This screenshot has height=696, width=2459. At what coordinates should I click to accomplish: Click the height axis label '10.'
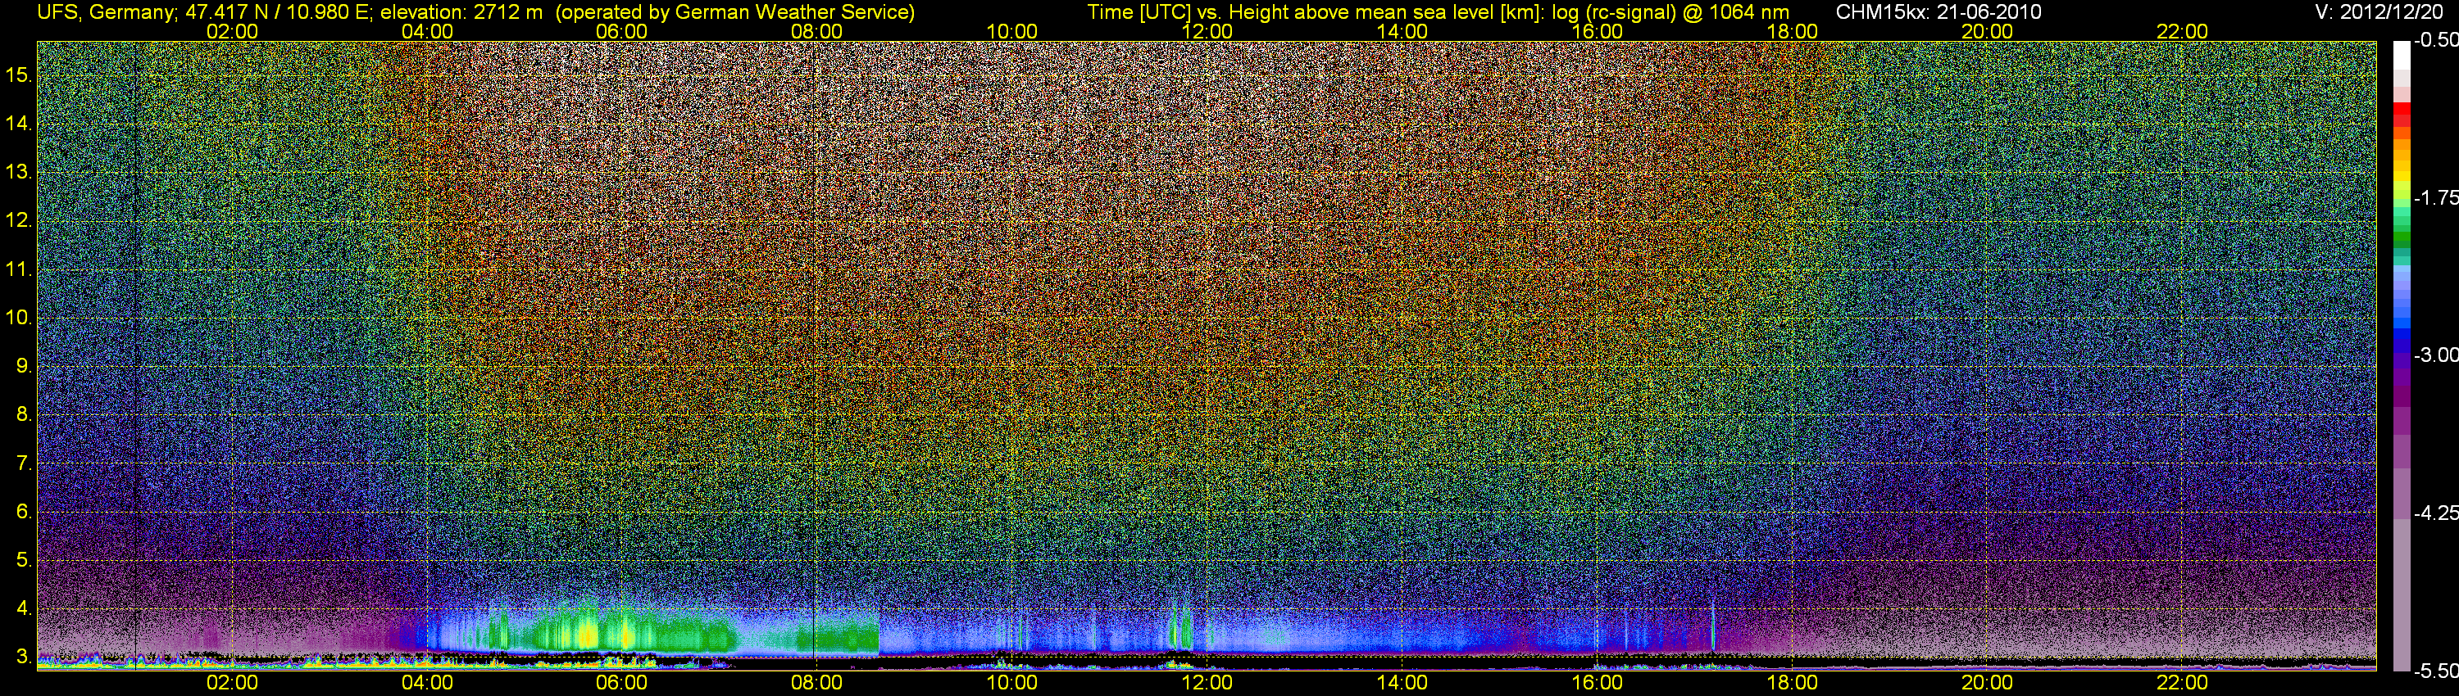click(19, 317)
